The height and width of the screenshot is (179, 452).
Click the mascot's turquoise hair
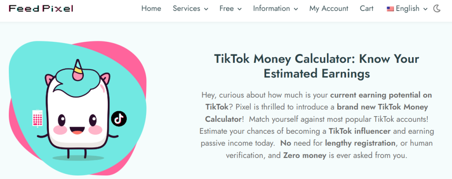[x=77, y=82]
